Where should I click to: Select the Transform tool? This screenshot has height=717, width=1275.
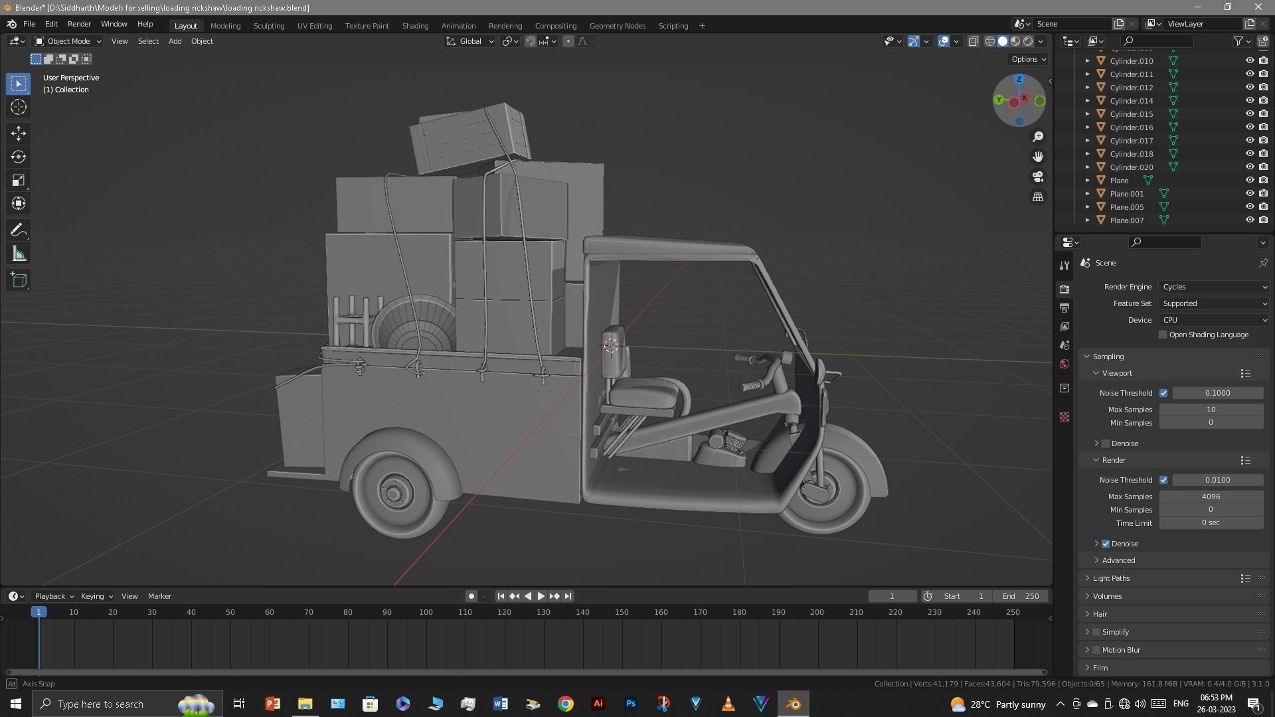tap(19, 203)
